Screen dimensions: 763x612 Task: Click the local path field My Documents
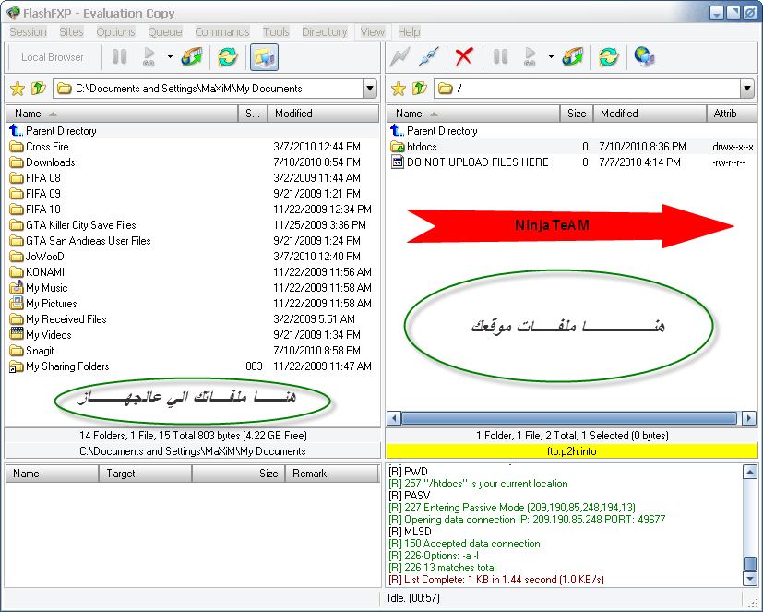[x=209, y=89]
